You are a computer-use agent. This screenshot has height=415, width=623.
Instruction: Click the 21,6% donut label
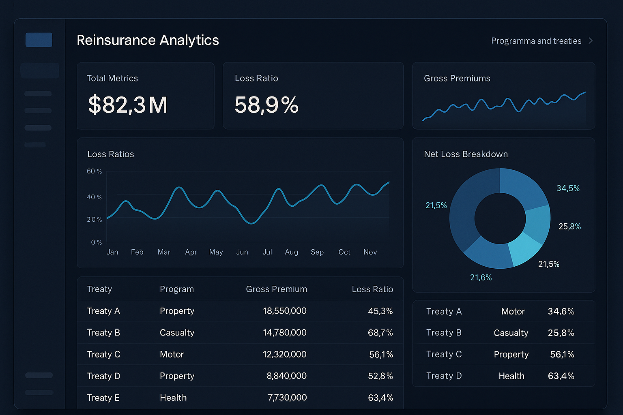coord(481,278)
